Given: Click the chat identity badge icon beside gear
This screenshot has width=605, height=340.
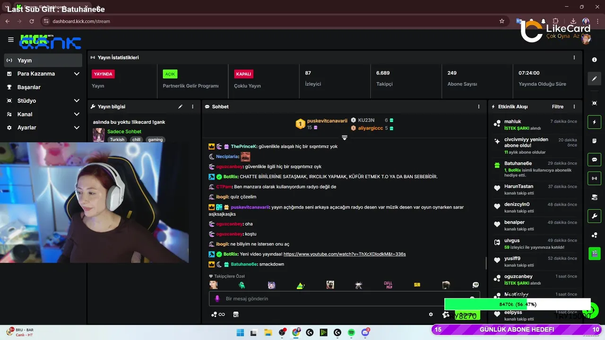Looking at the screenshot, I should tap(446, 314).
